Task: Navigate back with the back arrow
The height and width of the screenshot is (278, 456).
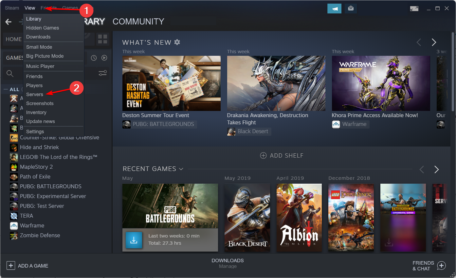Action: pos(8,22)
